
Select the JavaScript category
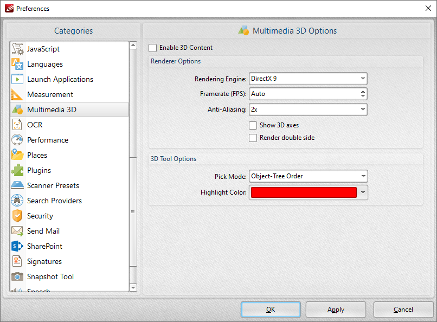70,49
